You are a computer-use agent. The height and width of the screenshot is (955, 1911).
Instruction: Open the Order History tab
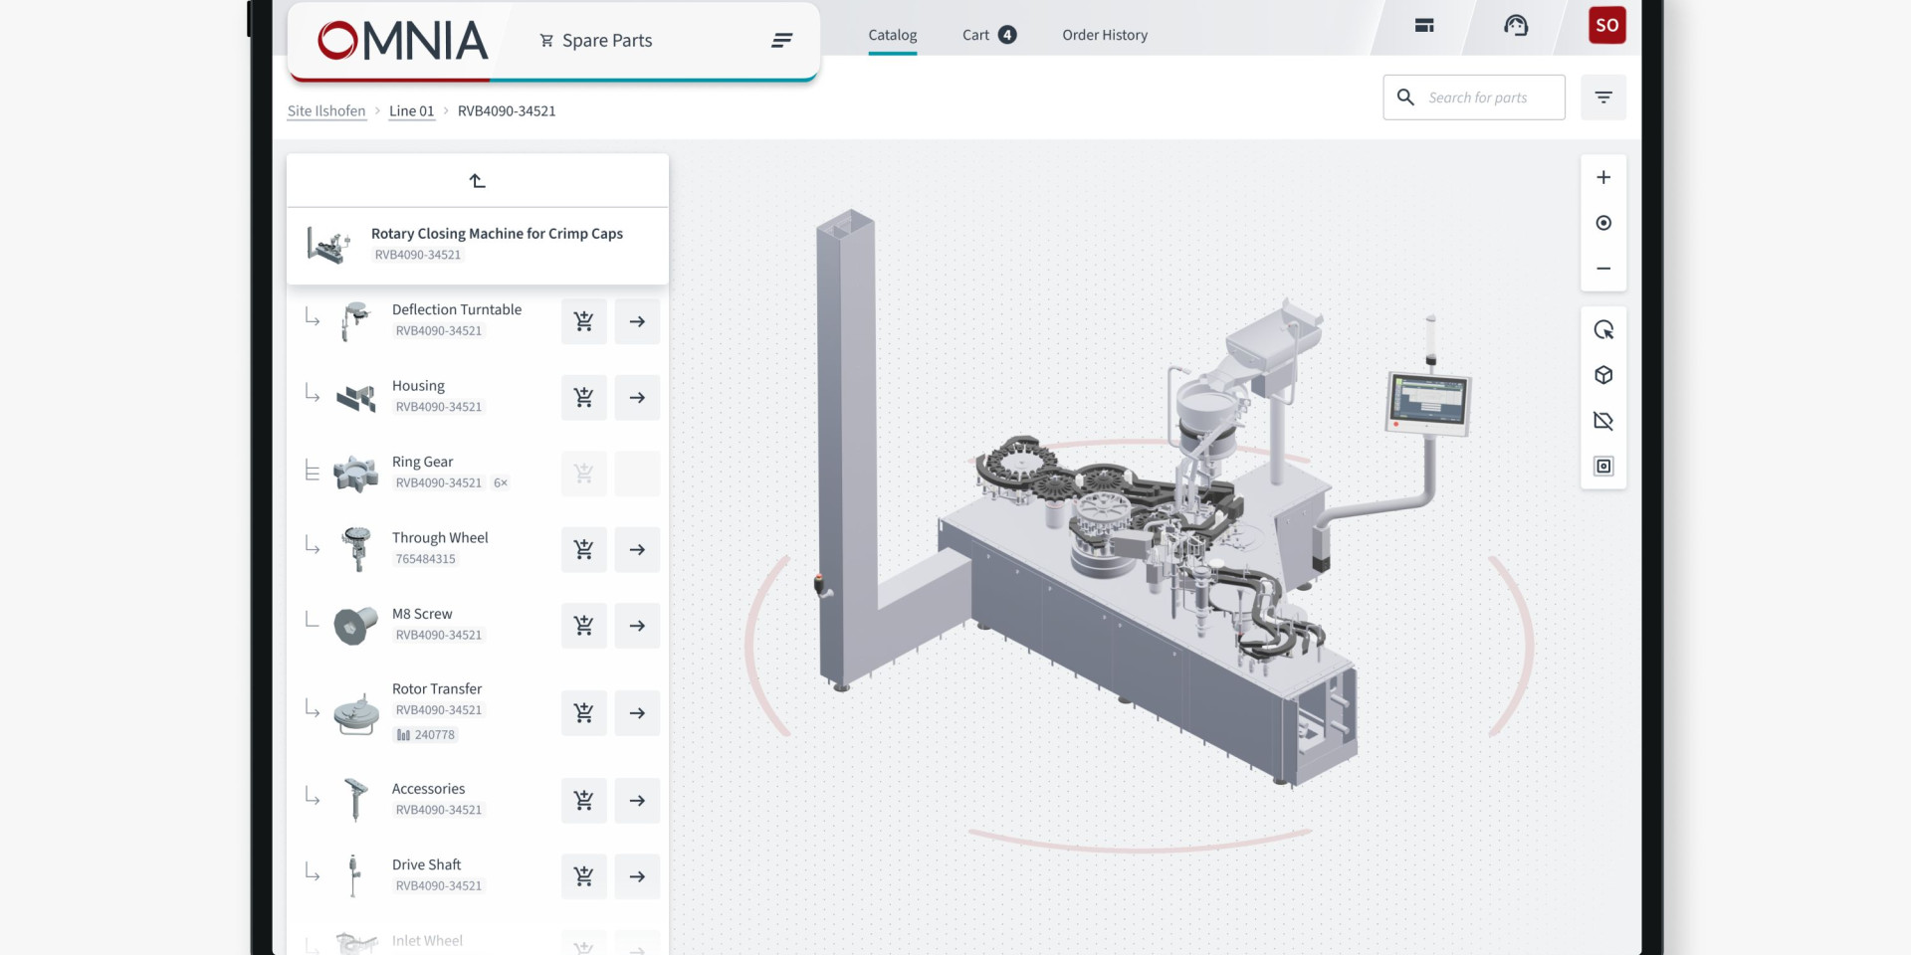tap(1104, 35)
